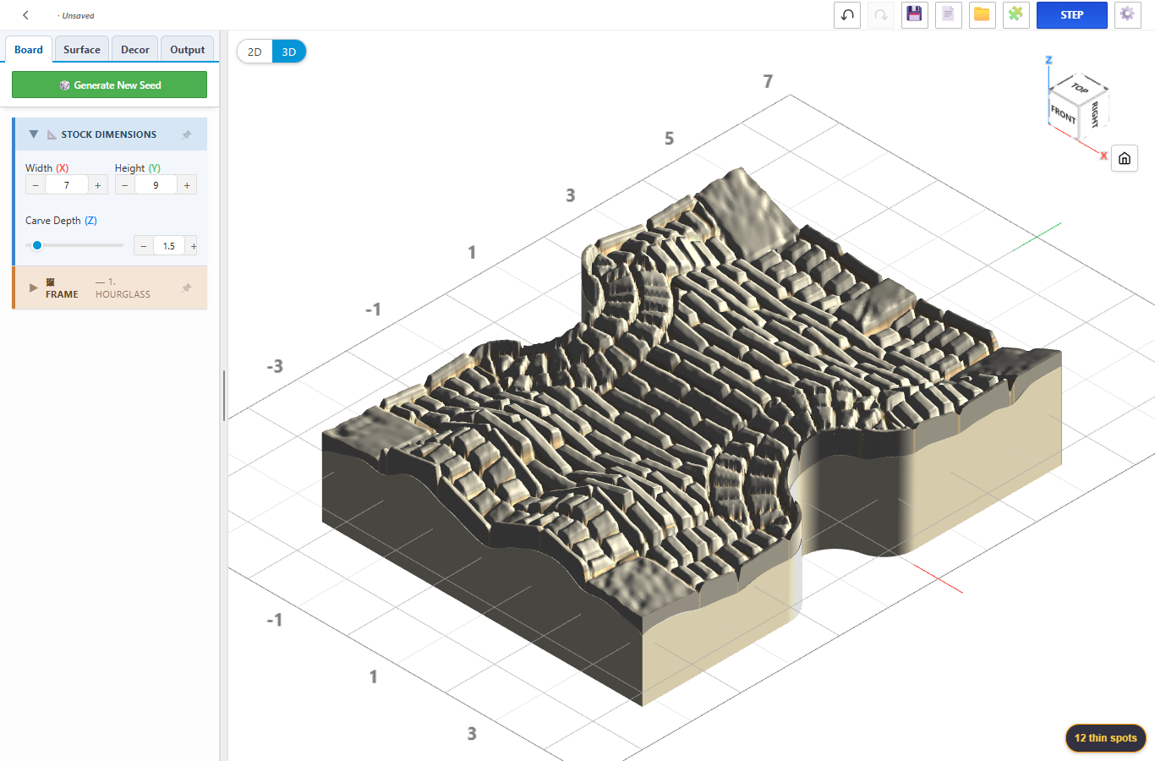This screenshot has height=761, width=1155.
Task: Open settings via the gear icon
Action: pos(1127,15)
